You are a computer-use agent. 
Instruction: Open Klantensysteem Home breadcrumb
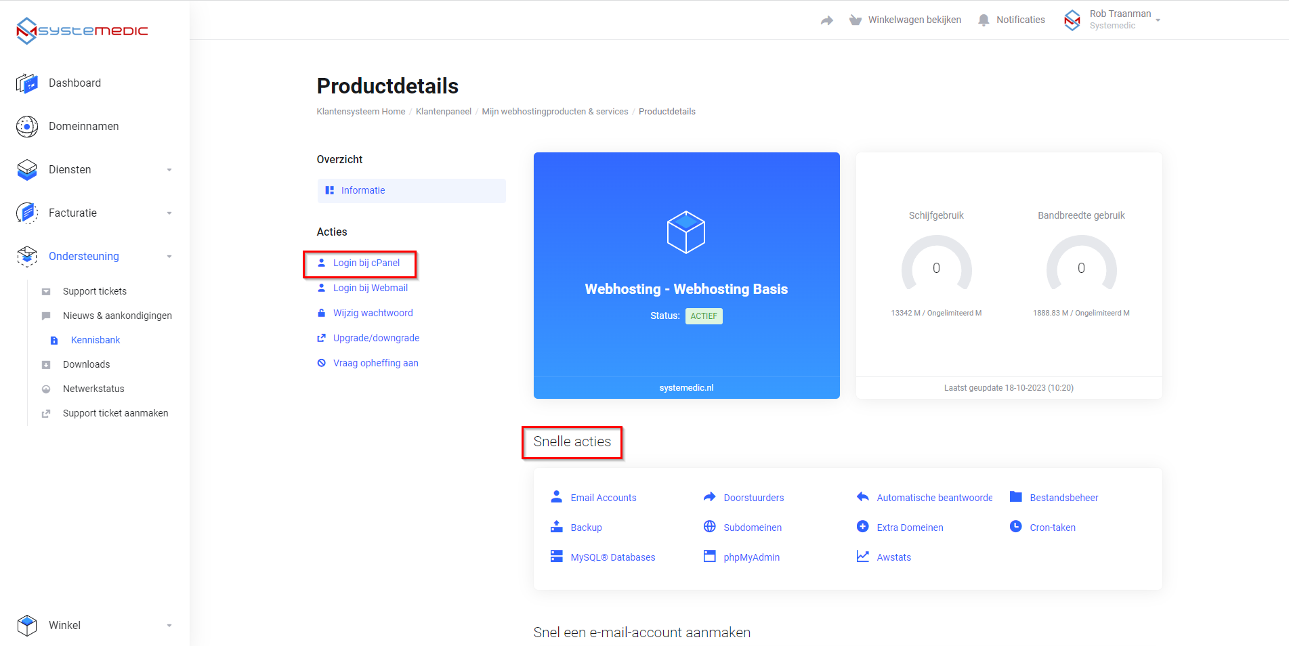(x=361, y=112)
